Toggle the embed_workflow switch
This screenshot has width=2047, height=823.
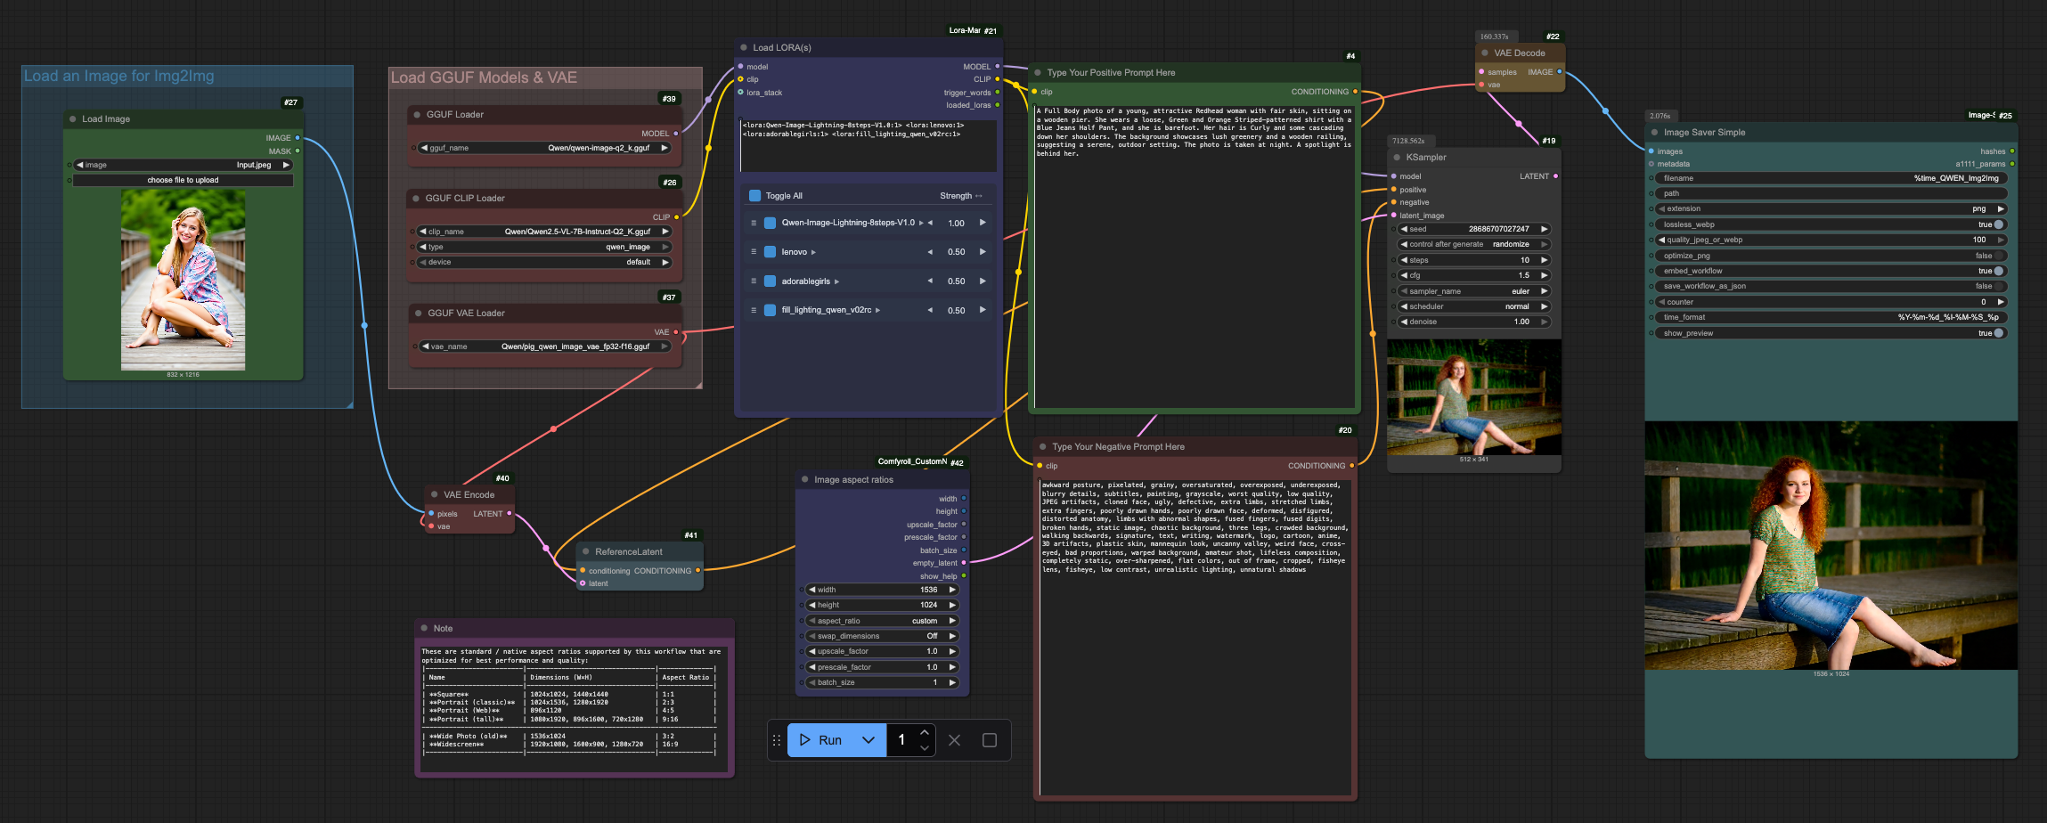tap(1998, 271)
